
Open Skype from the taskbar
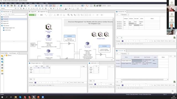pos(20,97)
